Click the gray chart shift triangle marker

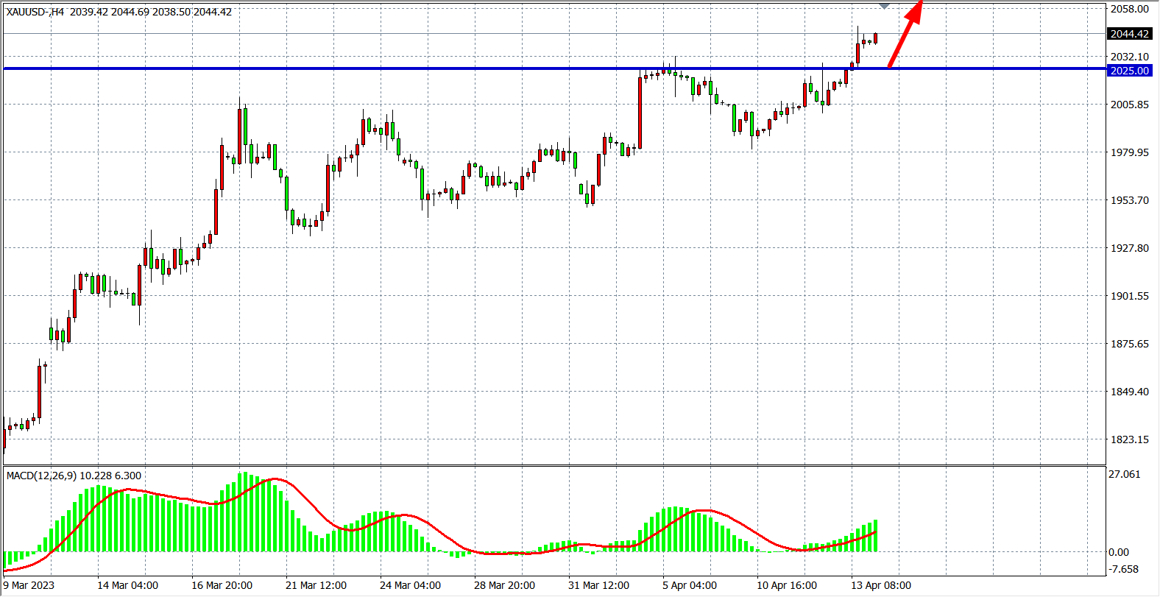click(885, 6)
